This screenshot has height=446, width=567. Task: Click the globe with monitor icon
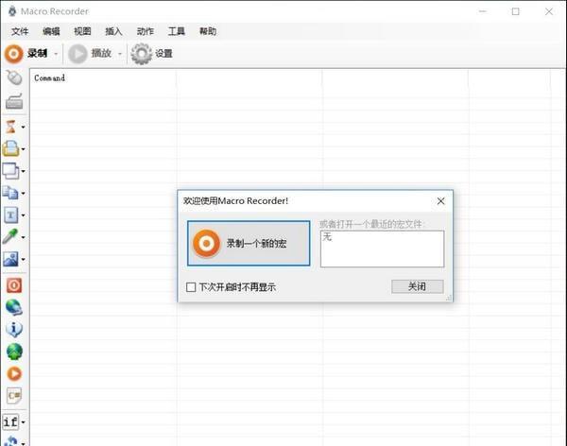[x=14, y=307]
